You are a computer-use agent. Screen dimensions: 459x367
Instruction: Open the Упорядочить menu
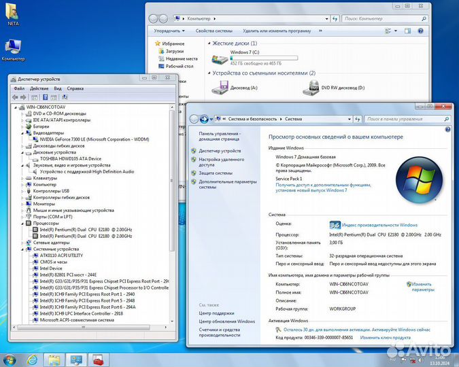tap(169, 31)
